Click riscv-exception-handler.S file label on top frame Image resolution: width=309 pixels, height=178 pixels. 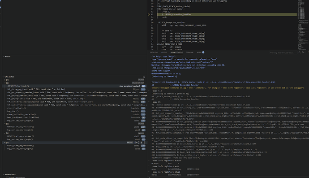click(130, 86)
